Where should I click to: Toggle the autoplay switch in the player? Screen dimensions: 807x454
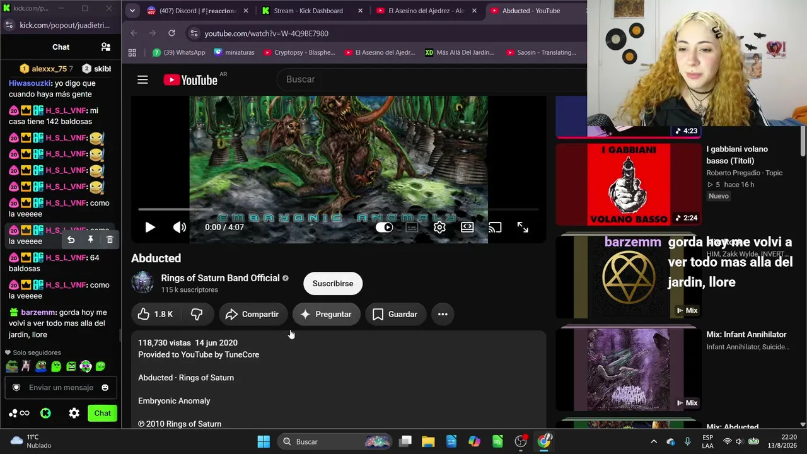coord(384,227)
